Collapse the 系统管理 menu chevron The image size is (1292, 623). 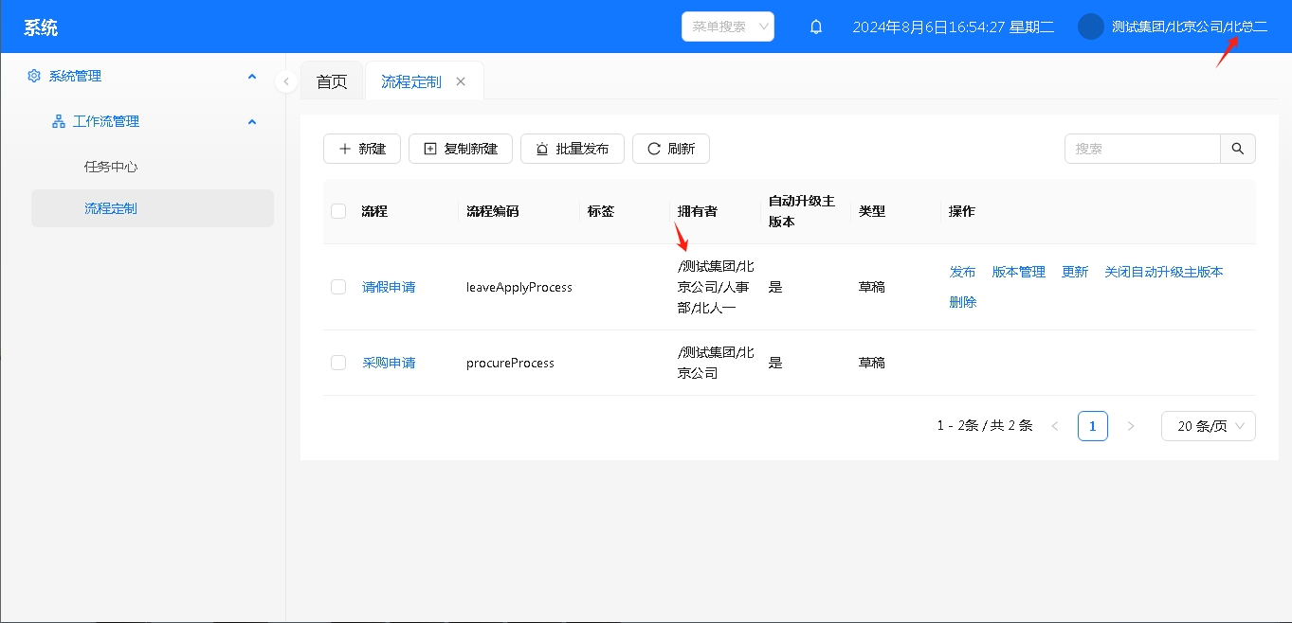pyautogui.click(x=252, y=76)
